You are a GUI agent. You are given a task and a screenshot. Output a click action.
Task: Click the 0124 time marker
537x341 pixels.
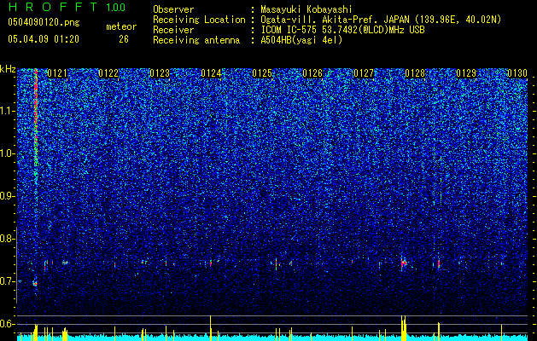point(211,73)
